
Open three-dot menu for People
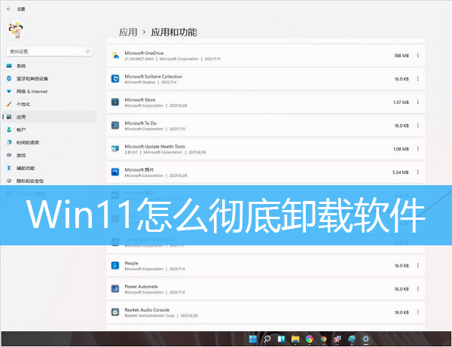point(417,265)
